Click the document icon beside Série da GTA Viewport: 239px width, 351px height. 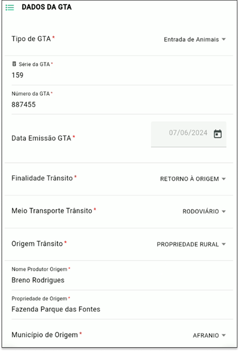pyautogui.click(x=14, y=64)
